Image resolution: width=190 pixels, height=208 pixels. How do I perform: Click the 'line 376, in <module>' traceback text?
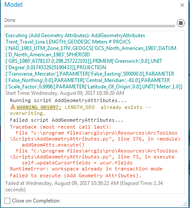click(149, 139)
